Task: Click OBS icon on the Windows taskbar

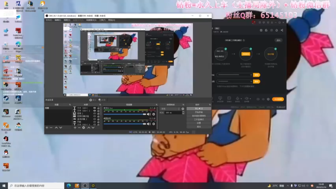Action: tap(85, 186)
